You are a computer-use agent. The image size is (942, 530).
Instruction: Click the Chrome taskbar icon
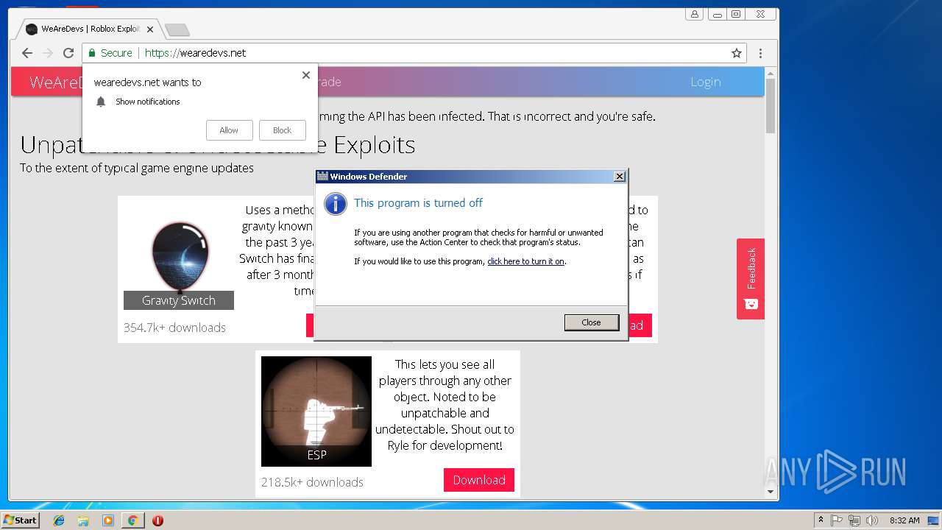132,520
